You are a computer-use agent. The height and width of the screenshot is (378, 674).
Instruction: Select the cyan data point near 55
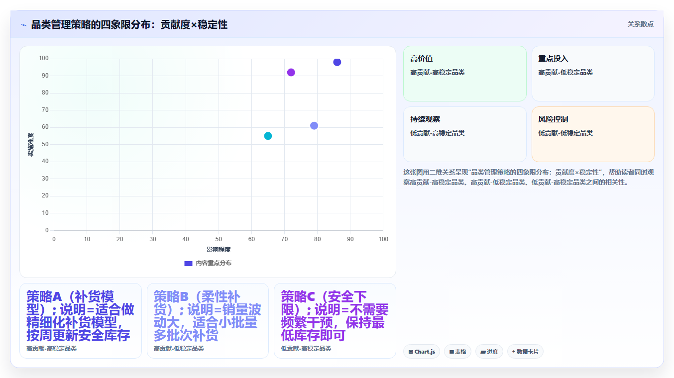pyautogui.click(x=268, y=136)
